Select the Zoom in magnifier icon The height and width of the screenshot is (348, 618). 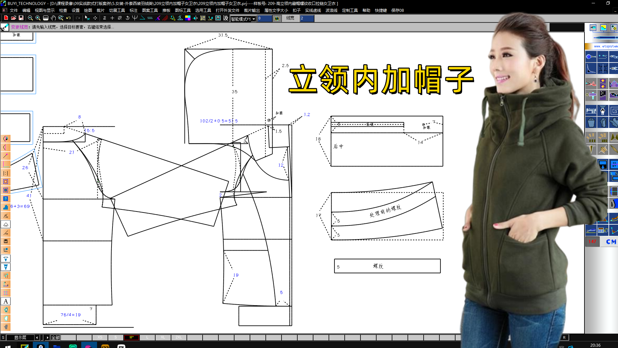(x=38, y=18)
